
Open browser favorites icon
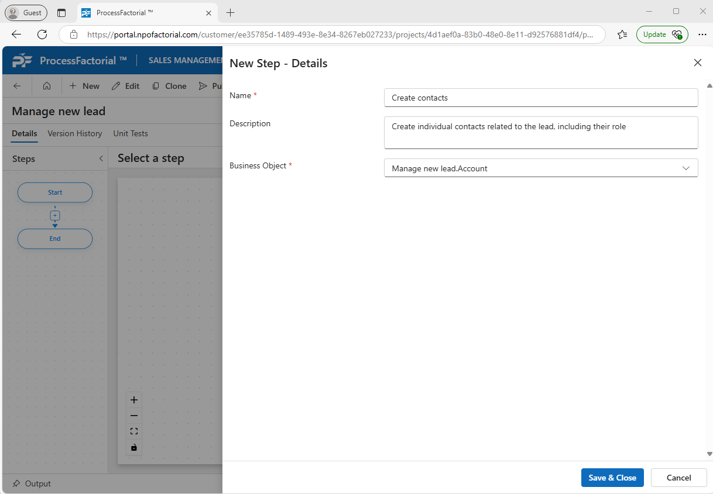point(622,34)
